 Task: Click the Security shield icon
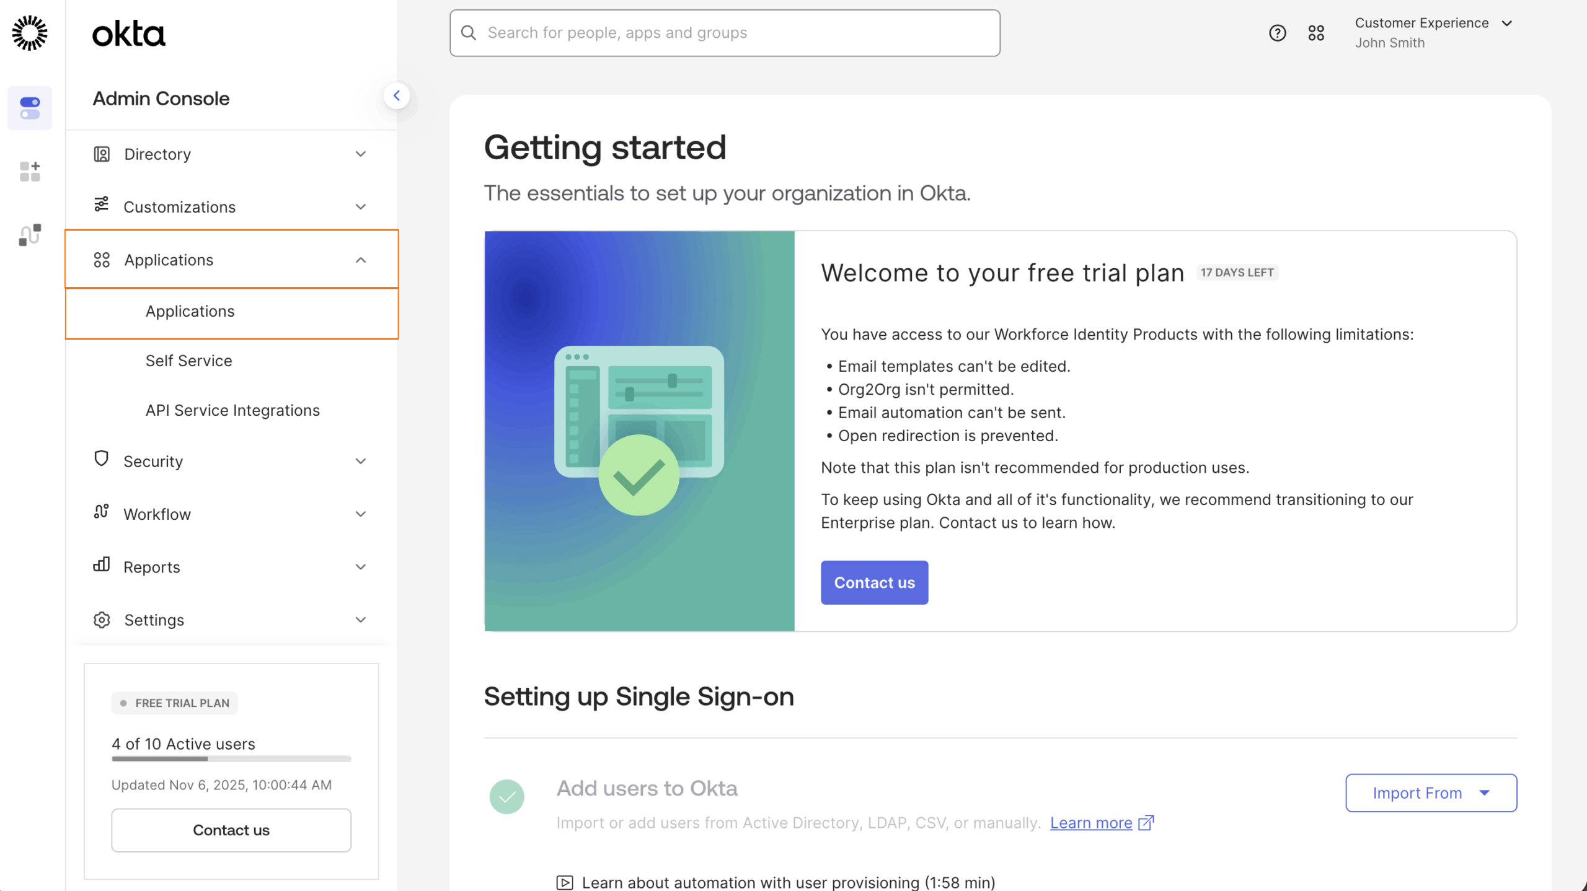[x=102, y=460]
